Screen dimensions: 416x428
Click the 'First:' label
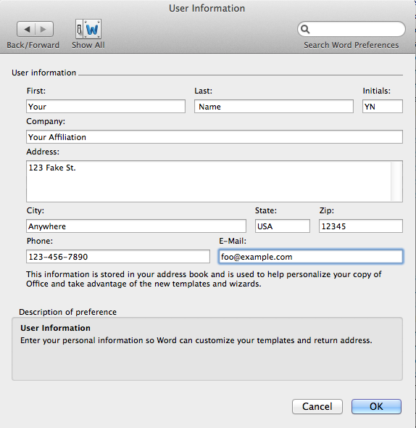coord(36,91)
